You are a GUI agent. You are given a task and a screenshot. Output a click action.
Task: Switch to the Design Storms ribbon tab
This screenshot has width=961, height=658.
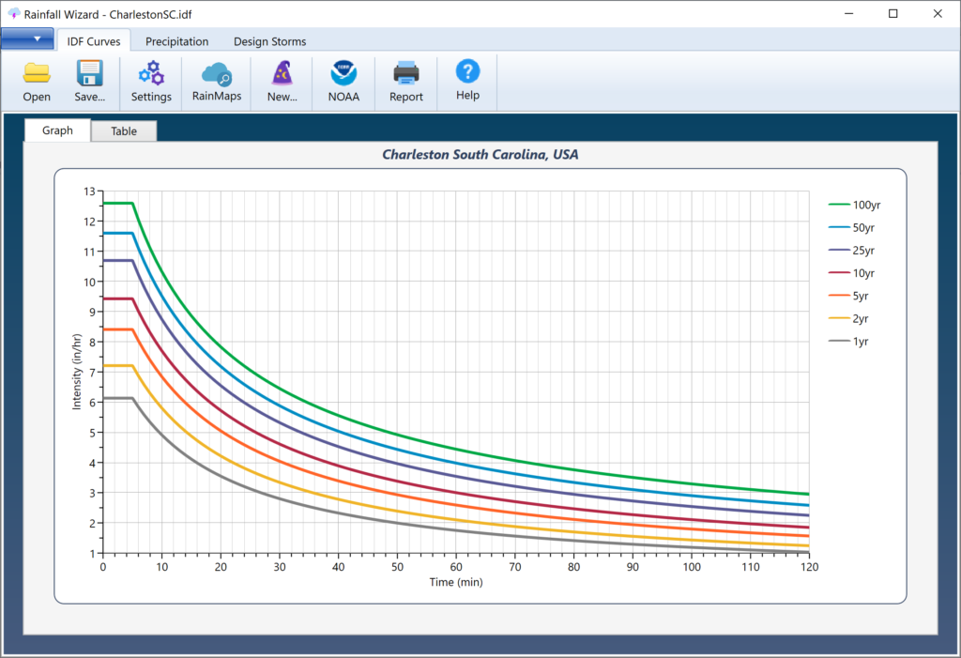coord(269,41)
